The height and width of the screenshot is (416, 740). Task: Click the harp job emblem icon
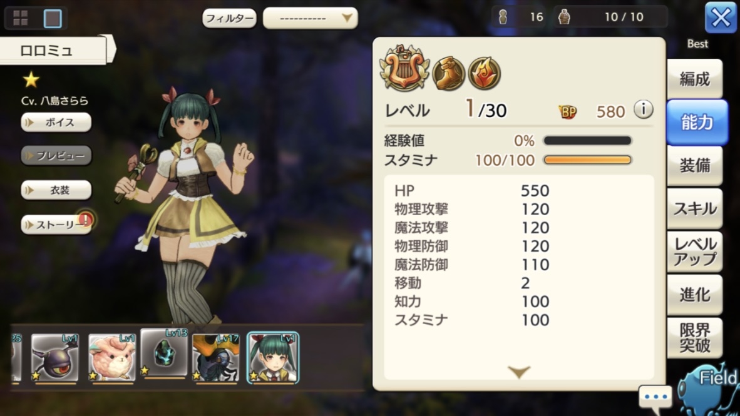click(404, 69)
